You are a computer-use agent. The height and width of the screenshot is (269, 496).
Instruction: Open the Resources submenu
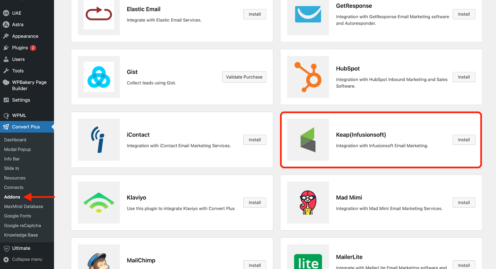(15, 178)
